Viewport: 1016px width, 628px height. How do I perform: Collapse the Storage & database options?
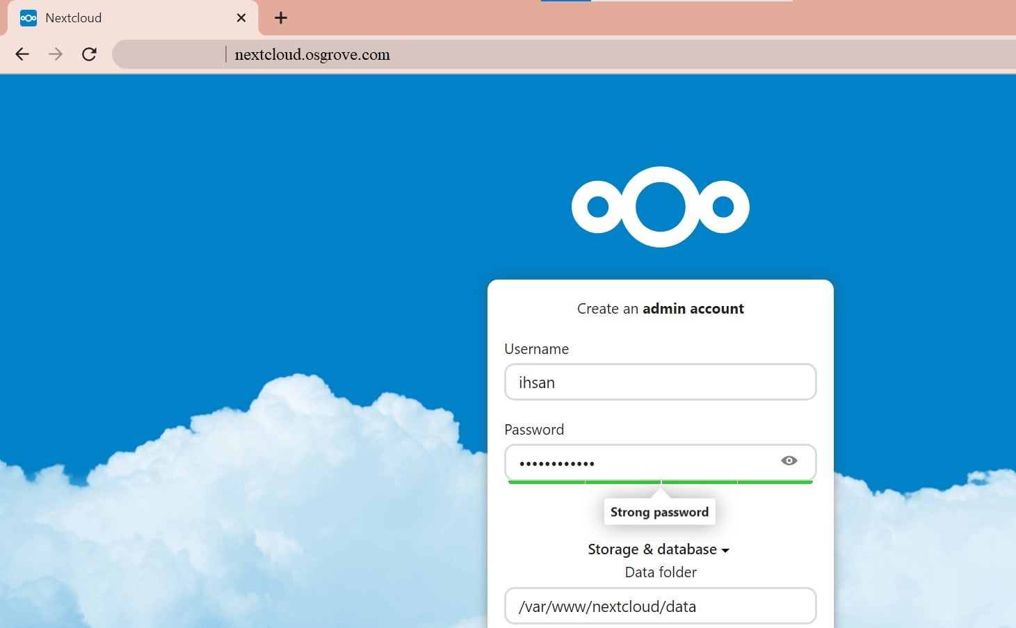[659, 549]
